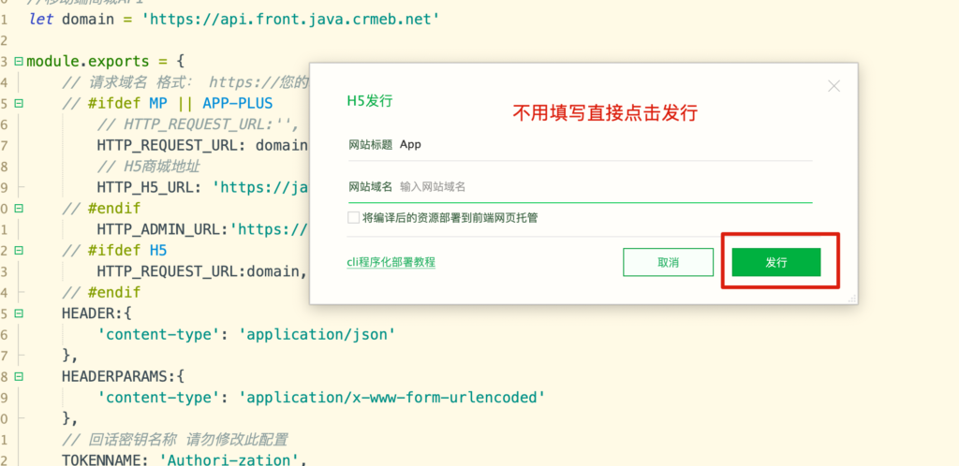959x466 pixels.
Task: Grab the dialog resize grip corner
Action: [852, 299]
